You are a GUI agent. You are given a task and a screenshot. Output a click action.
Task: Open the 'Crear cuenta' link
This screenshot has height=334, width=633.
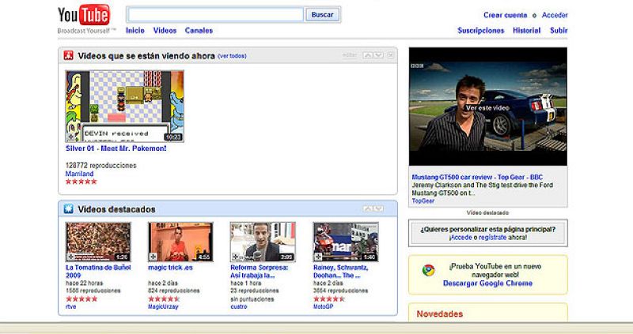pyautogui.click(x=505, y=15)
